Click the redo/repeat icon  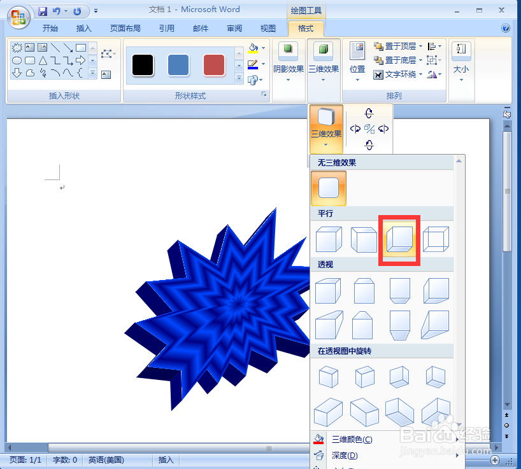[x=77, y=11]
